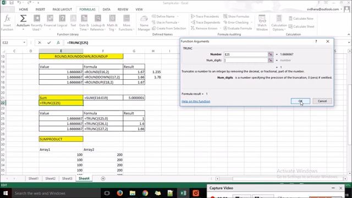
Task: Switch to Sheet1 tab
Action: [34, 178]
